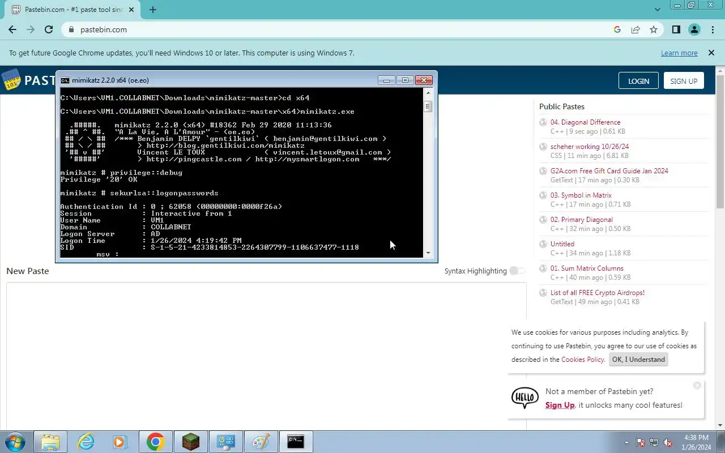Image resolution: width=725 pixels, height=453 pixels.
Task: Toggle Syntax Highlighting switch
Action: tap(517, 271)
